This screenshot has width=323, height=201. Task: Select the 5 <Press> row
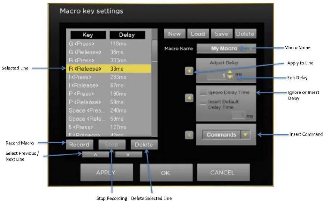pos(109,127)
